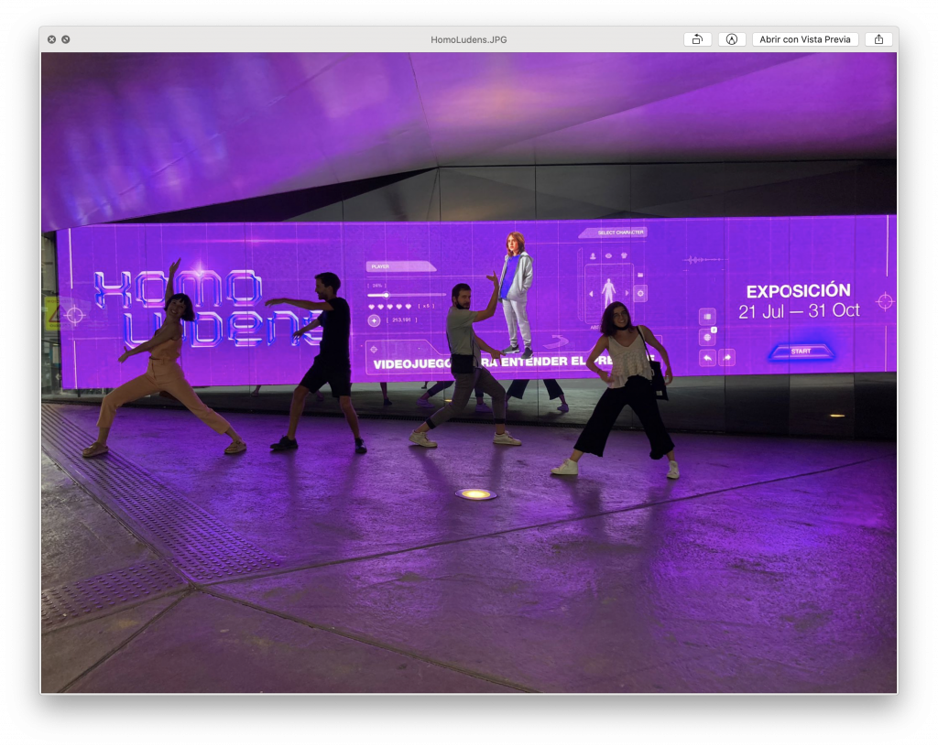Click the shirt icon above the character selector
This screenshot has width=938, height=747.
(x=624, y=256)
